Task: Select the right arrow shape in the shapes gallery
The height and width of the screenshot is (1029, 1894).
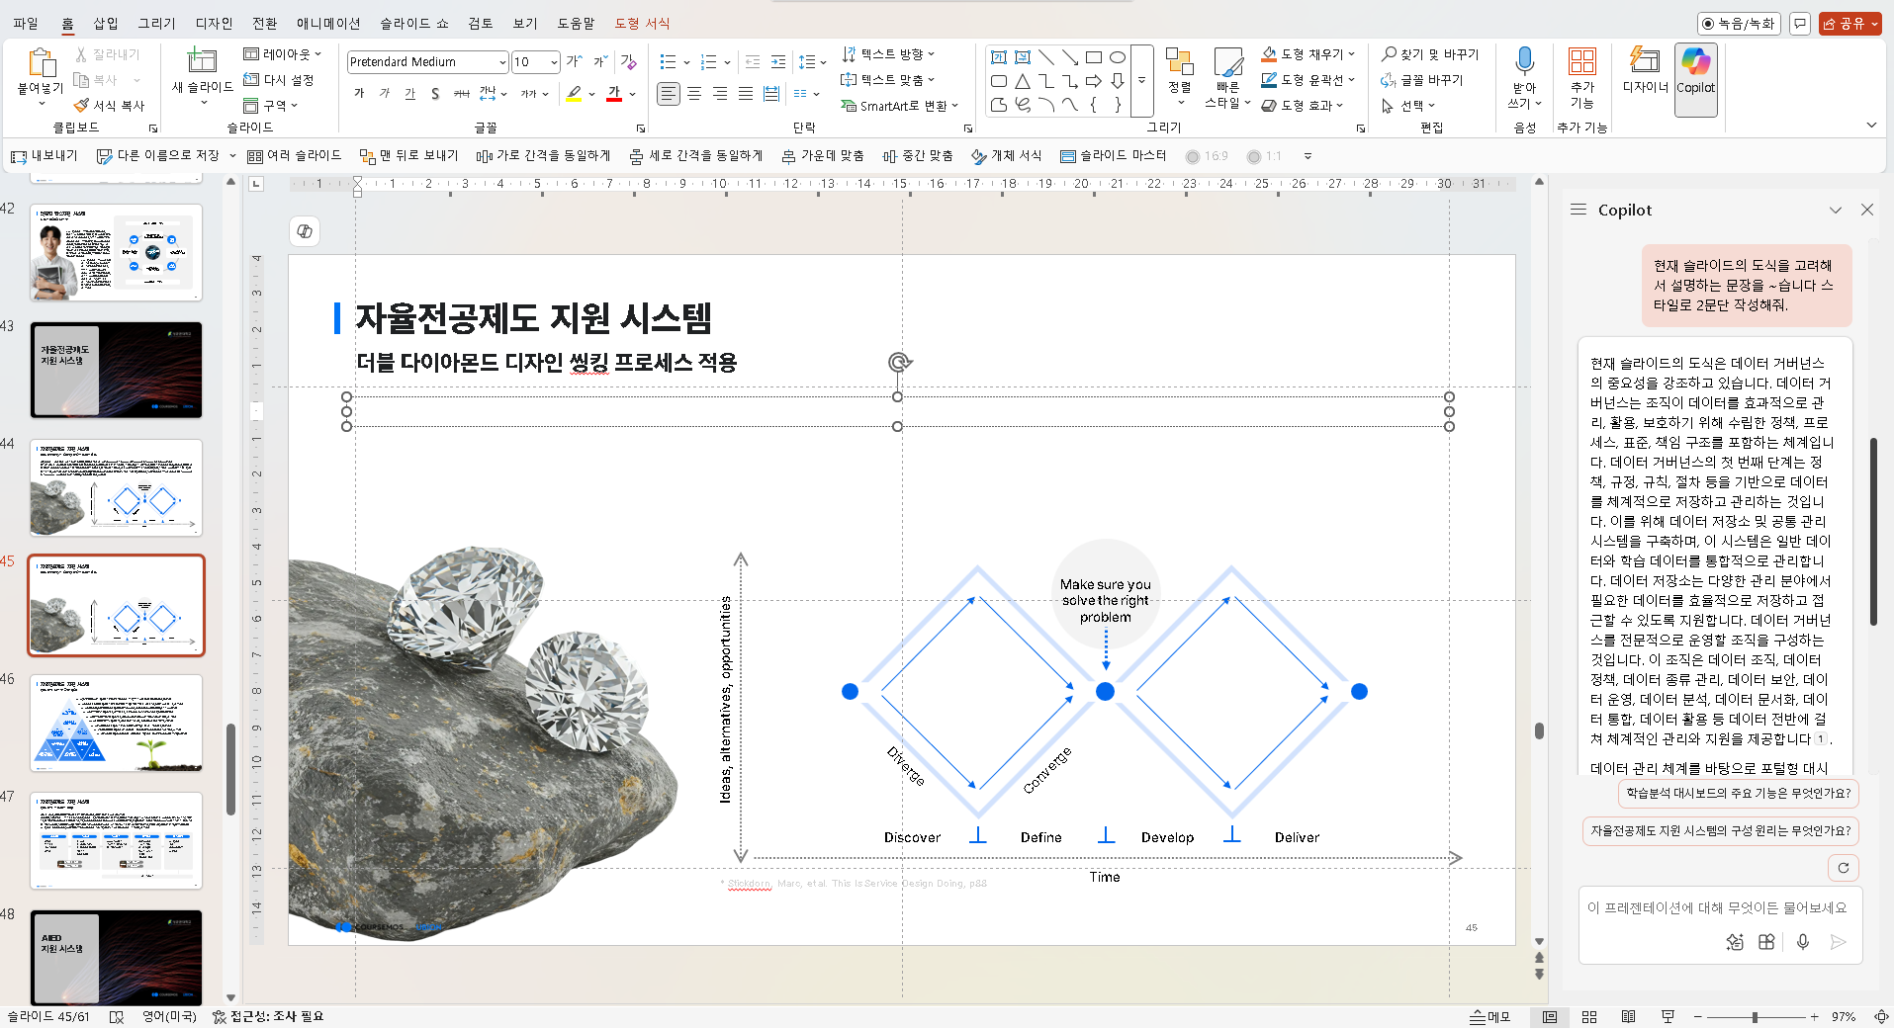Action: [x=1094, y=81]
